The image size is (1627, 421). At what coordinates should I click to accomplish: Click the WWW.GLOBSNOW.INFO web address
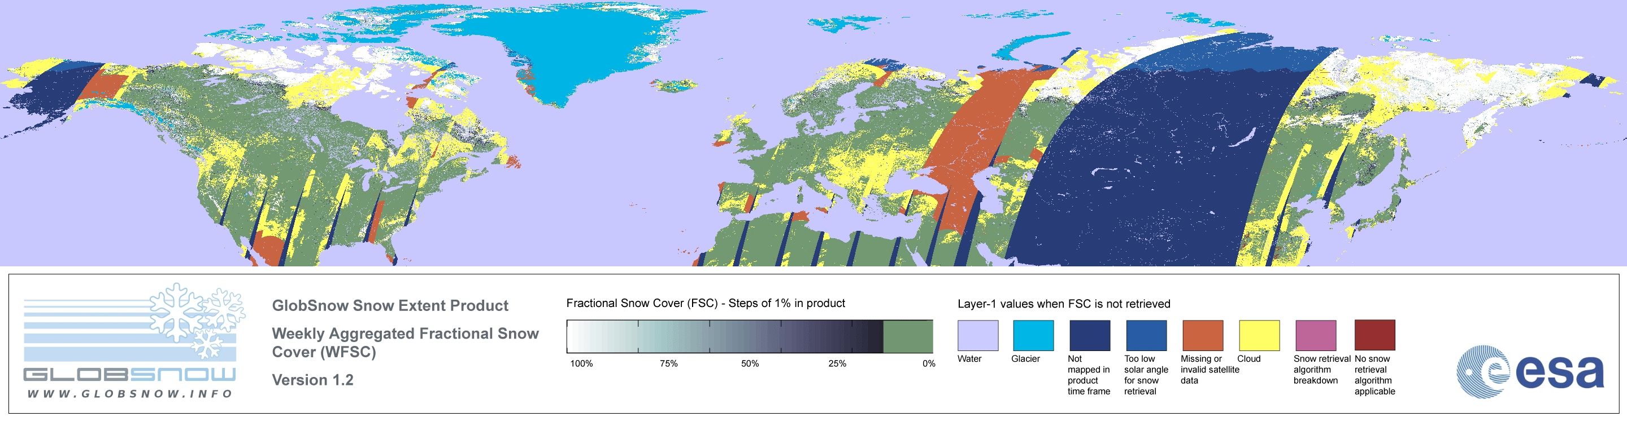tap(130, 393)
